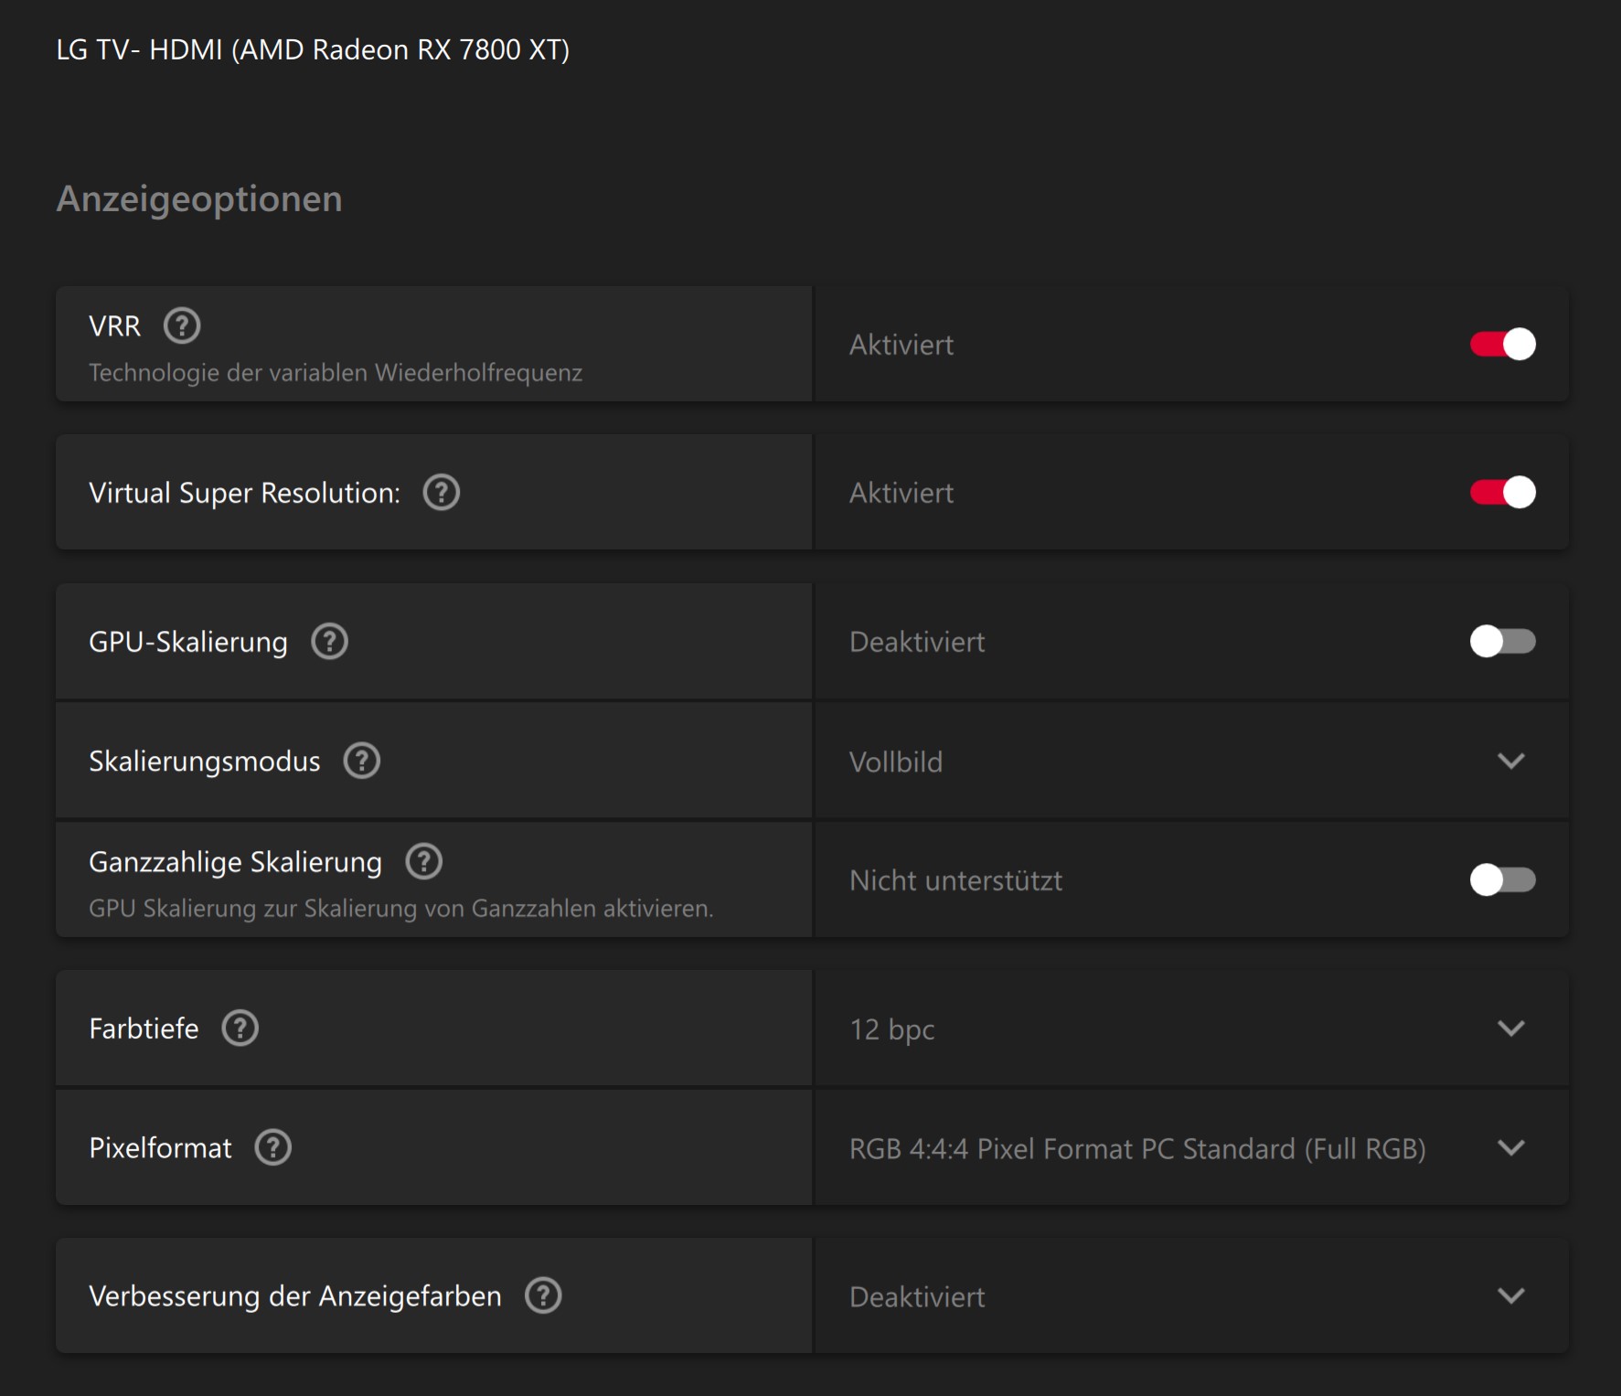
Task: Click the VRR help question mark icon
Action: point(182,325)
